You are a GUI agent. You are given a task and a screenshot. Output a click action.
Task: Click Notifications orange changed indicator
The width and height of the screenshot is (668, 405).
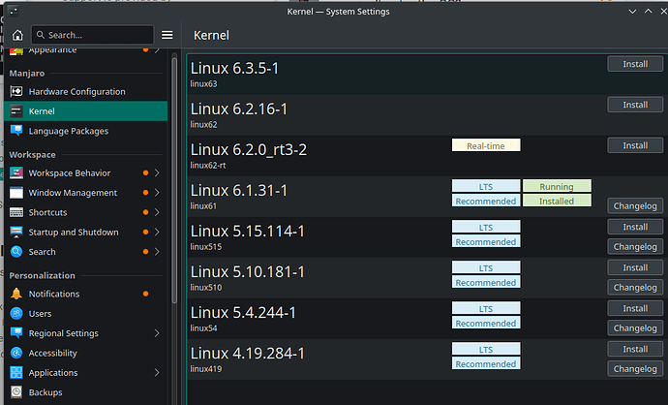[145, 294]
